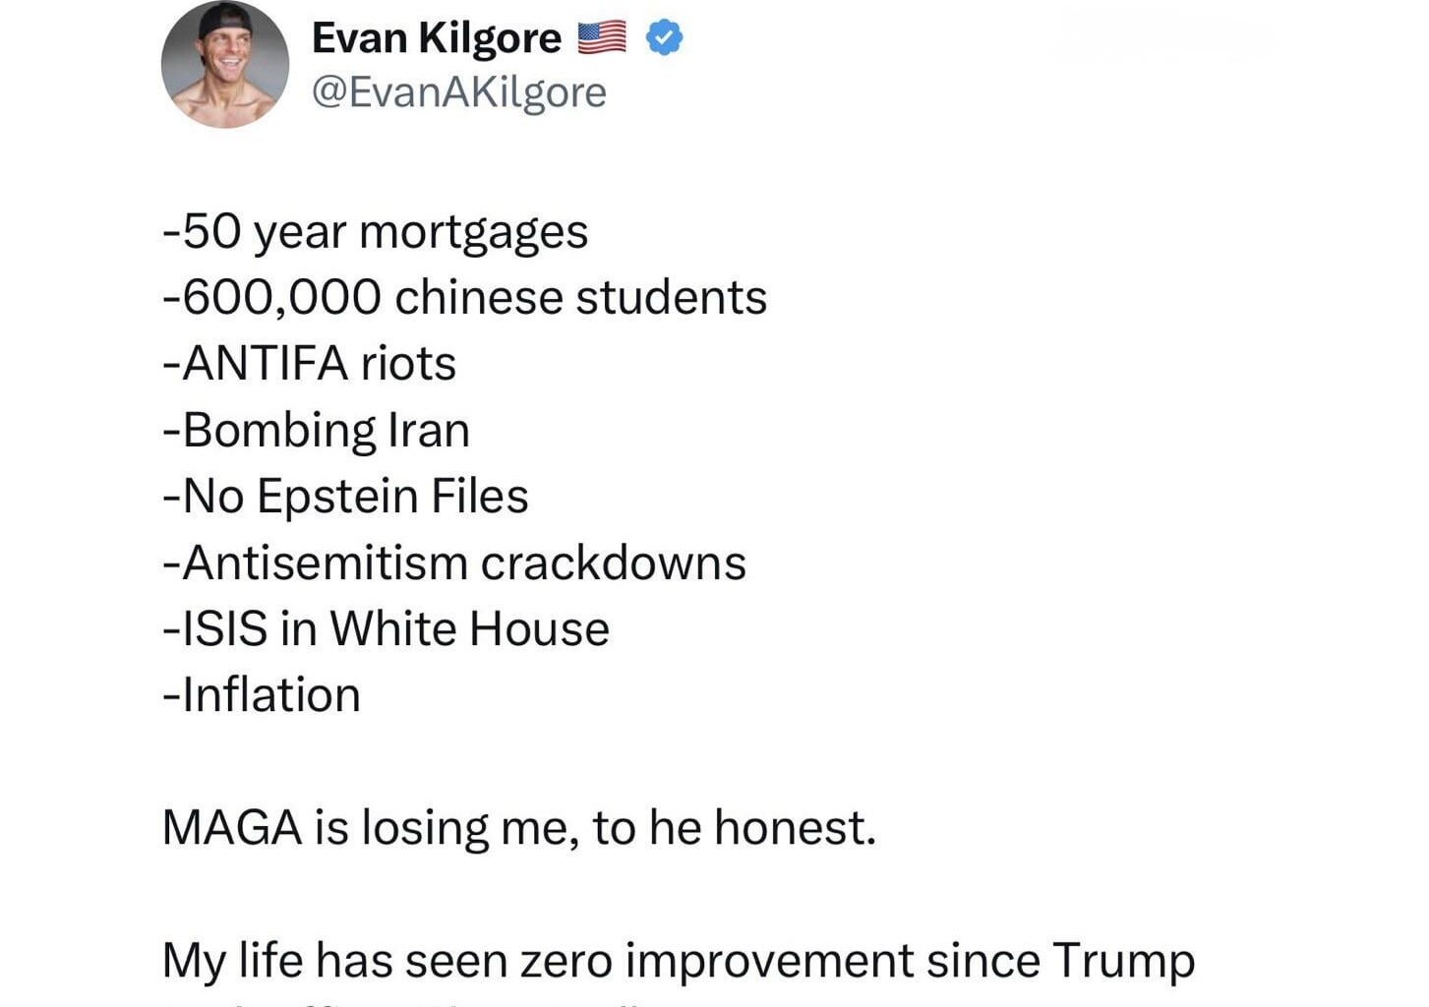Click the word "honest." in the tweet
Viewport: 1429px width, 1007px height.
coord(795,828)
